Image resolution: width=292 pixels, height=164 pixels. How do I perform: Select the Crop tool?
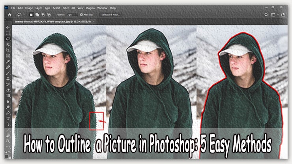[8, 50]
